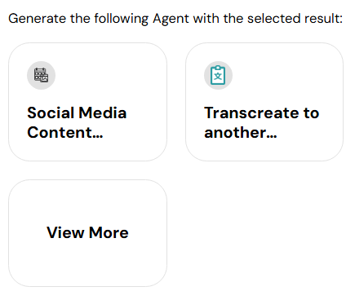Click the word "another…" on the second card
Viewport: 355px width, 300px height.
(241, 133)
